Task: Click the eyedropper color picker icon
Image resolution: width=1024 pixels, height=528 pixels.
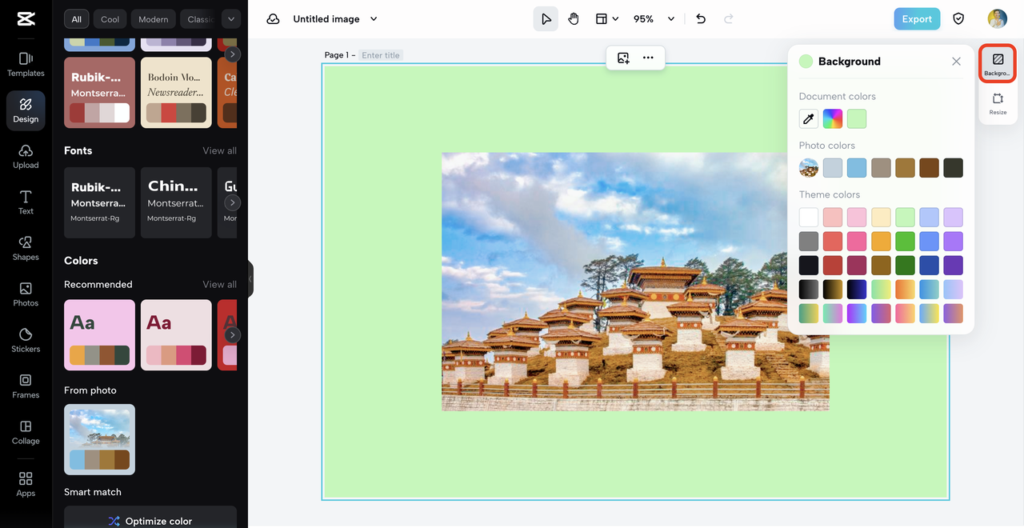Action: point(809,119)
